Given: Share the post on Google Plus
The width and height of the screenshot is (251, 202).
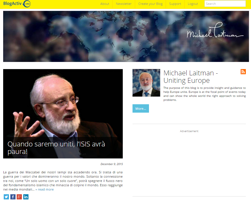Looking at the screenshot, I should pyautogui.click(x=19, y=197).
